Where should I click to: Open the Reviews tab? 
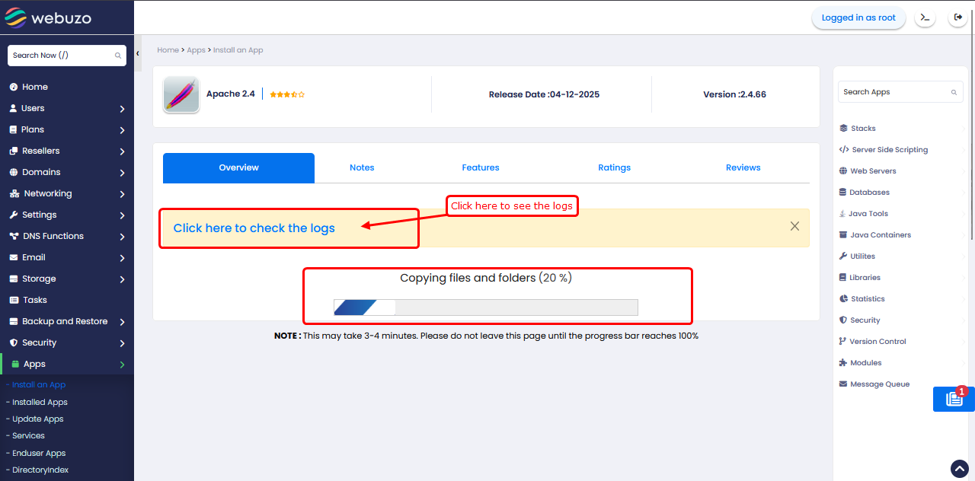coord(743,167)
